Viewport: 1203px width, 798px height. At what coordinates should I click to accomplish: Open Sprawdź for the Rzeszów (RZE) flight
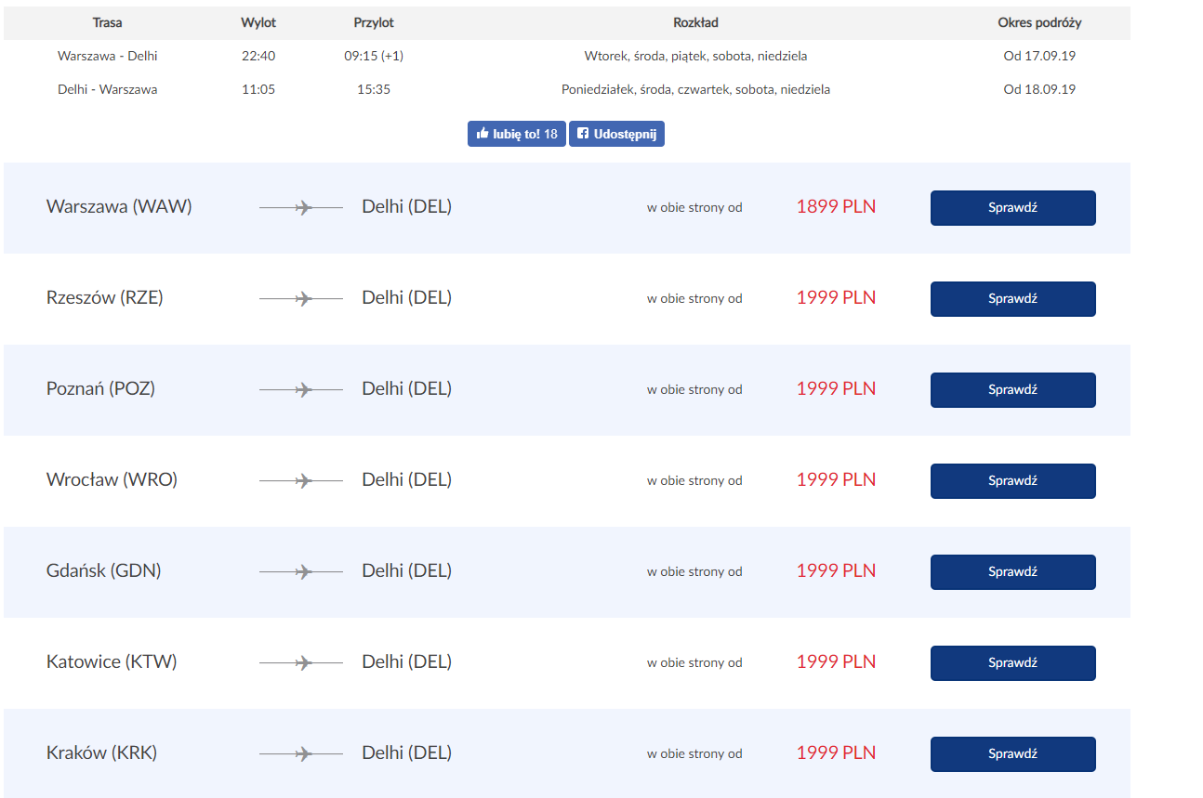pos(1012,299)
